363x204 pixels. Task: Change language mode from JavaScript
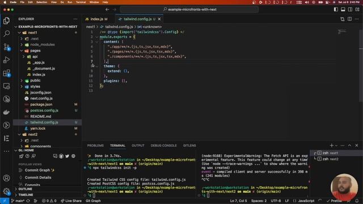click(306, 201)
